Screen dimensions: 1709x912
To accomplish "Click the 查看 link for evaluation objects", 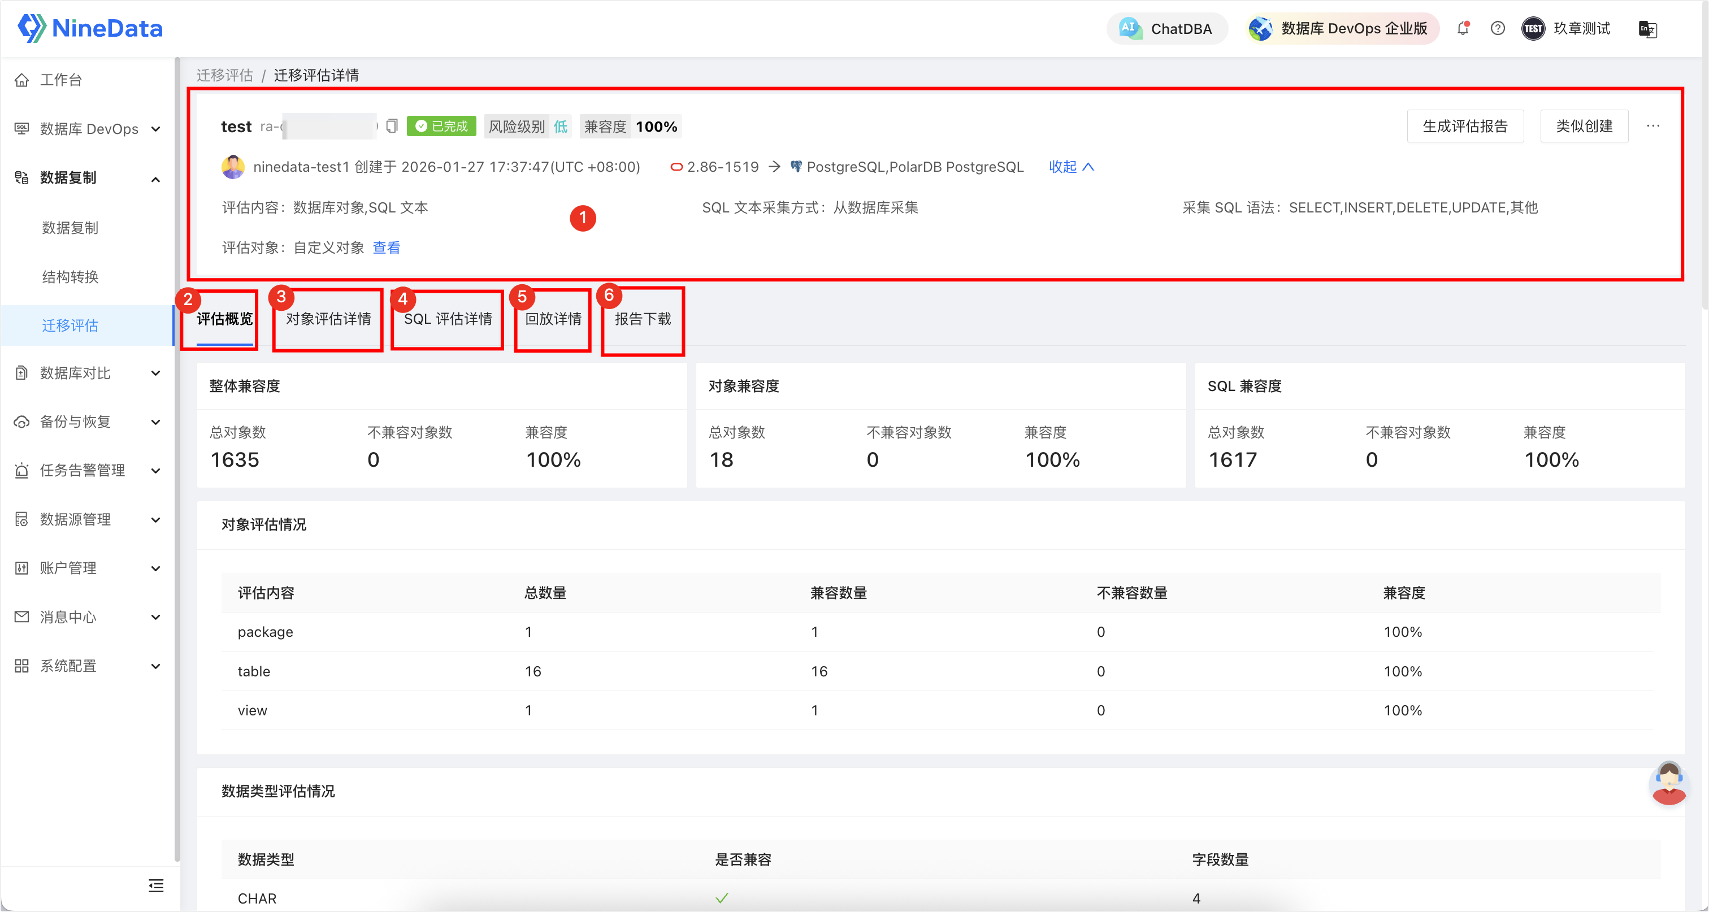I will point(386,248).
